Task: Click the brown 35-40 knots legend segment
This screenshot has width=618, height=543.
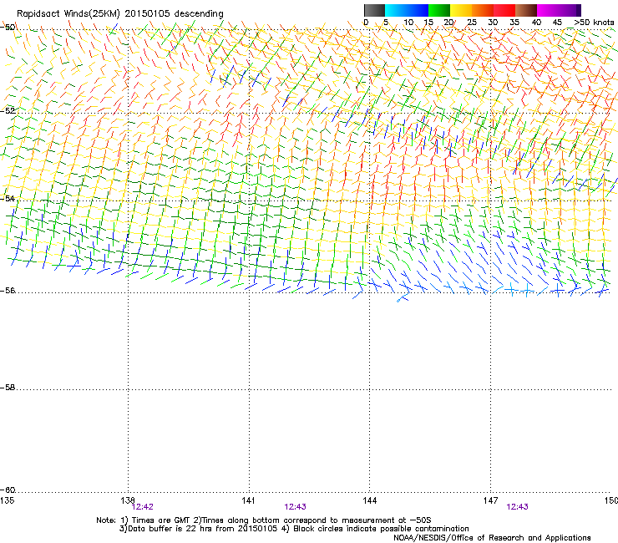Action: tap(526, 10)
